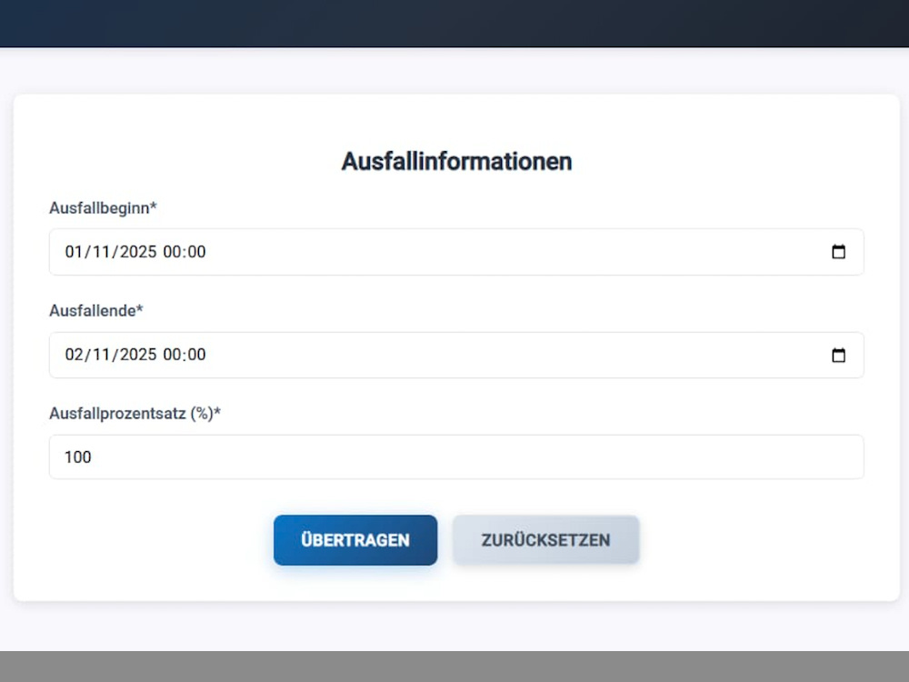Image resolution: width=909 pixels, height=682 pixels.
Task: Click the Ausfallinformationen heading
Action: (456, 161)
